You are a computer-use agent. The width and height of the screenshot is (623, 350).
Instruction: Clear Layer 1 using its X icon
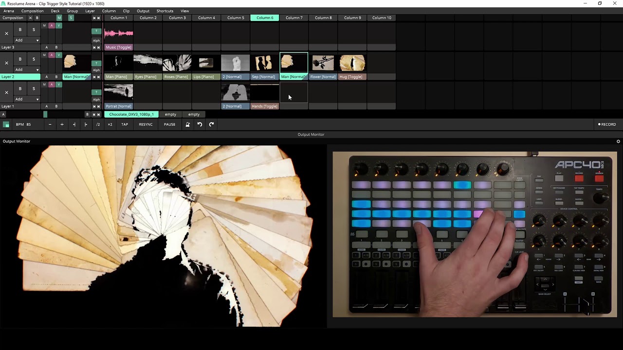[6, 92]
